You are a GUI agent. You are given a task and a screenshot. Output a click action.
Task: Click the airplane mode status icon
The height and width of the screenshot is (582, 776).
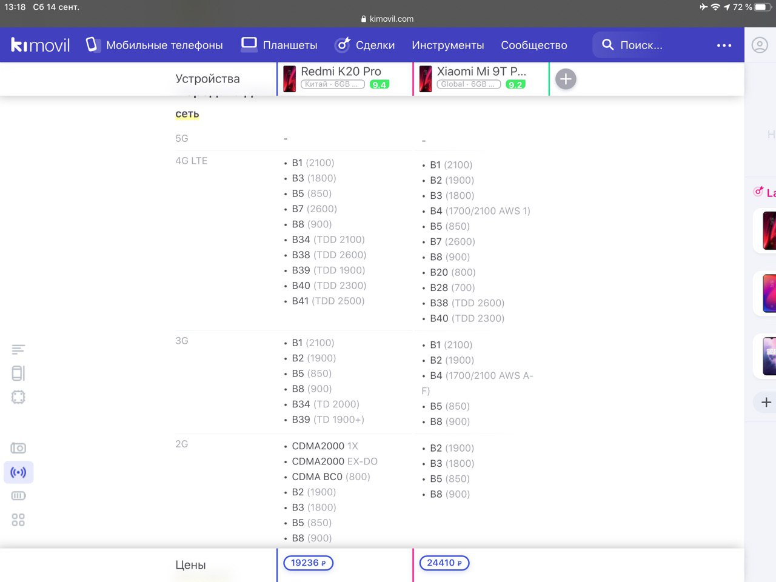[703, 7]
